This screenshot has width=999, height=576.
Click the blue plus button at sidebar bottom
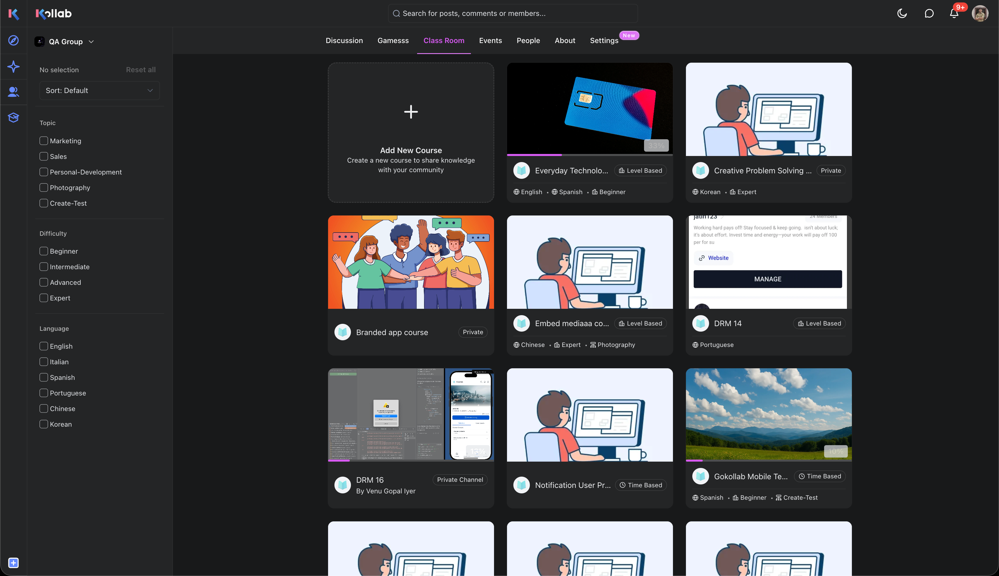coord(14,562)
